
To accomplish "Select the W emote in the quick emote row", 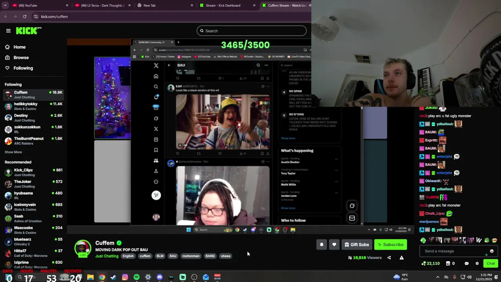I will coord(479,240).
